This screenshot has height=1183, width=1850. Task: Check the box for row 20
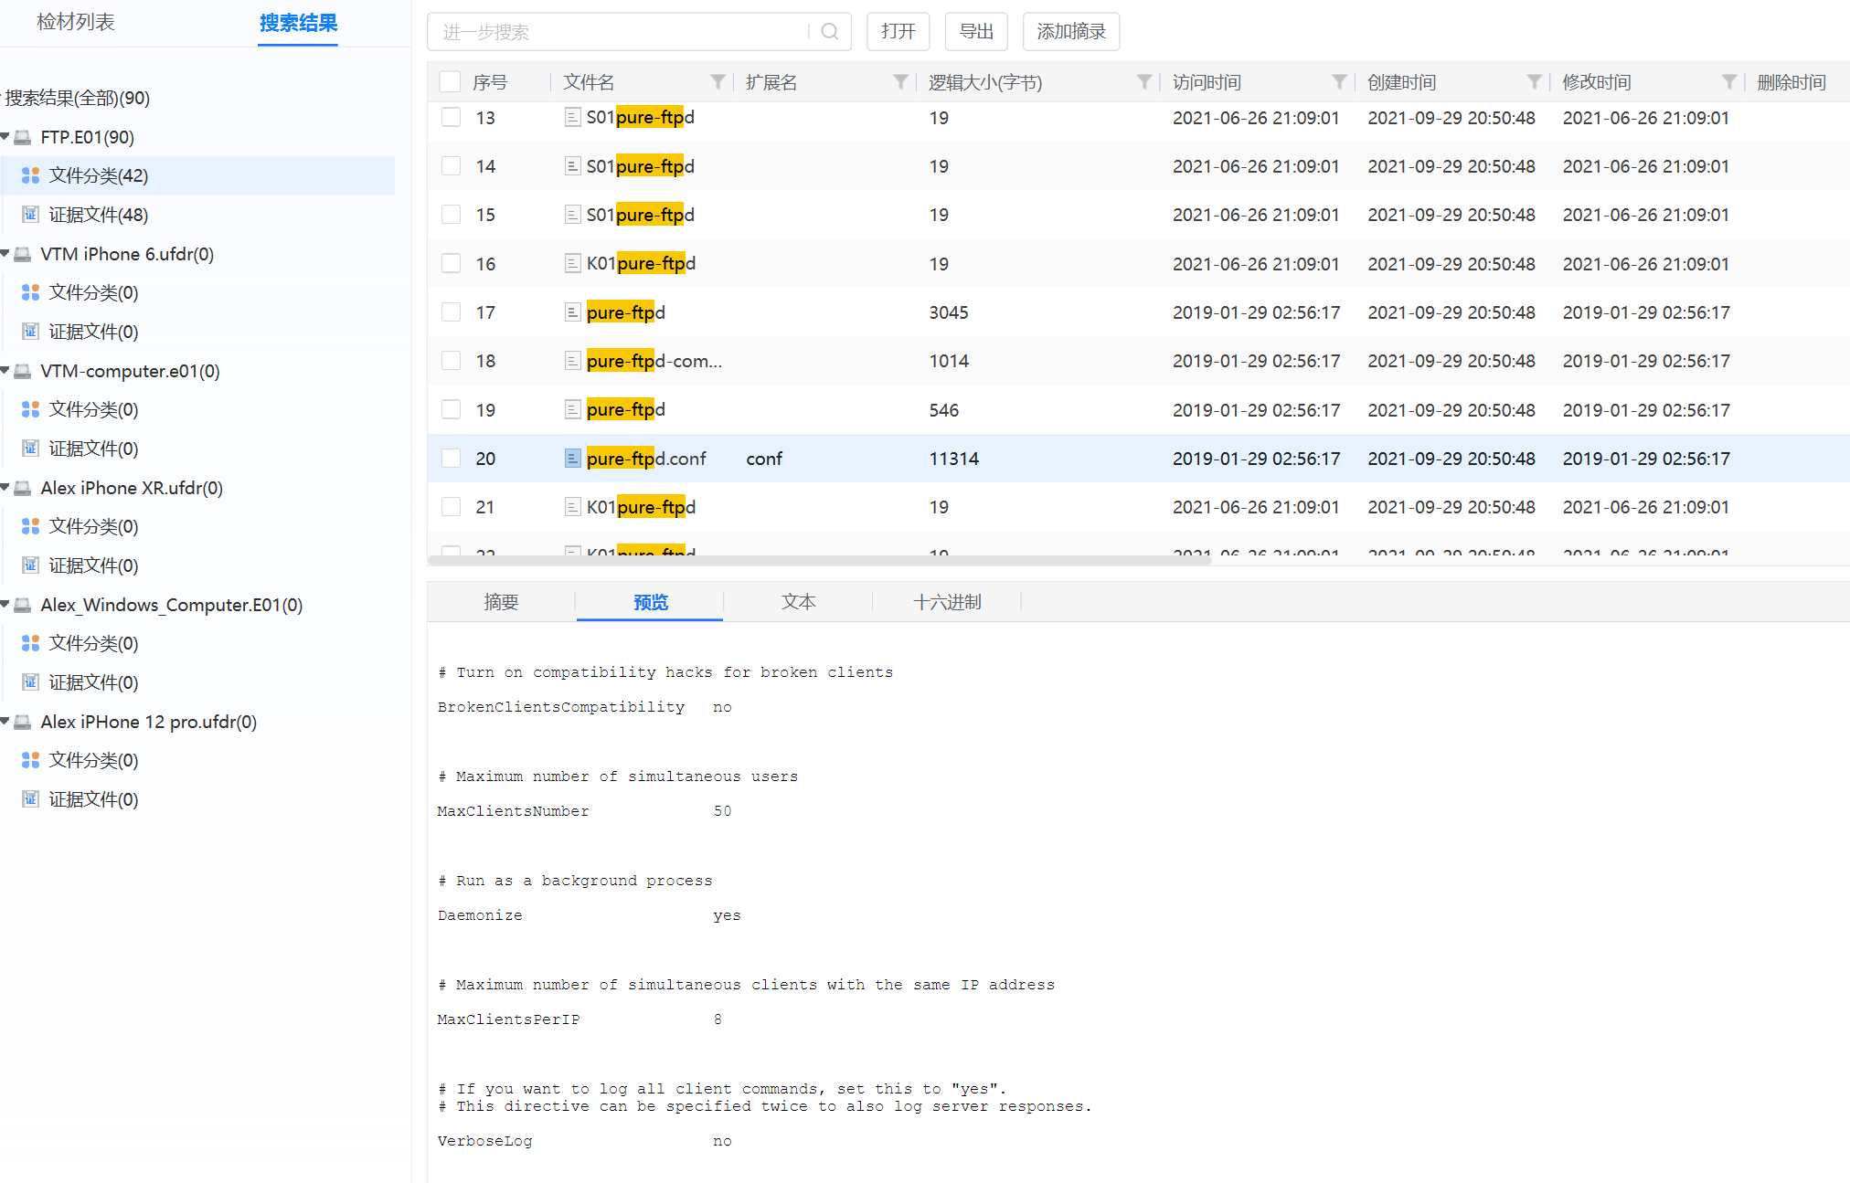[451, 459]
